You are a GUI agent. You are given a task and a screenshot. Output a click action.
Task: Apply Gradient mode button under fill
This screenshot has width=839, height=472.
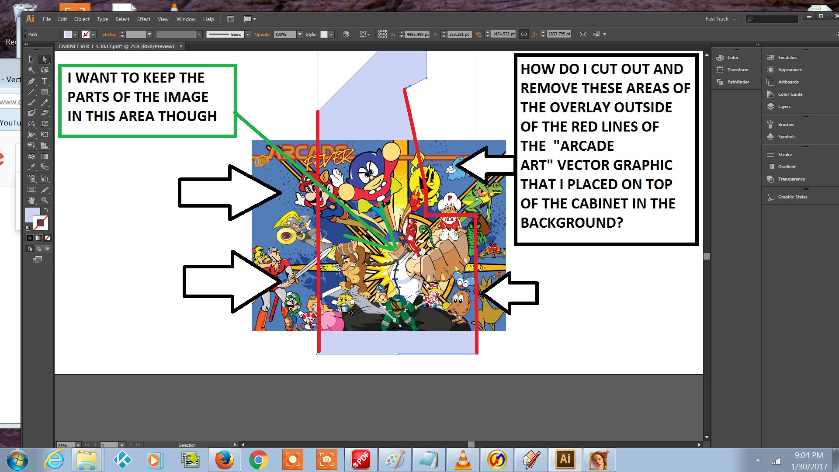[38, 238]
